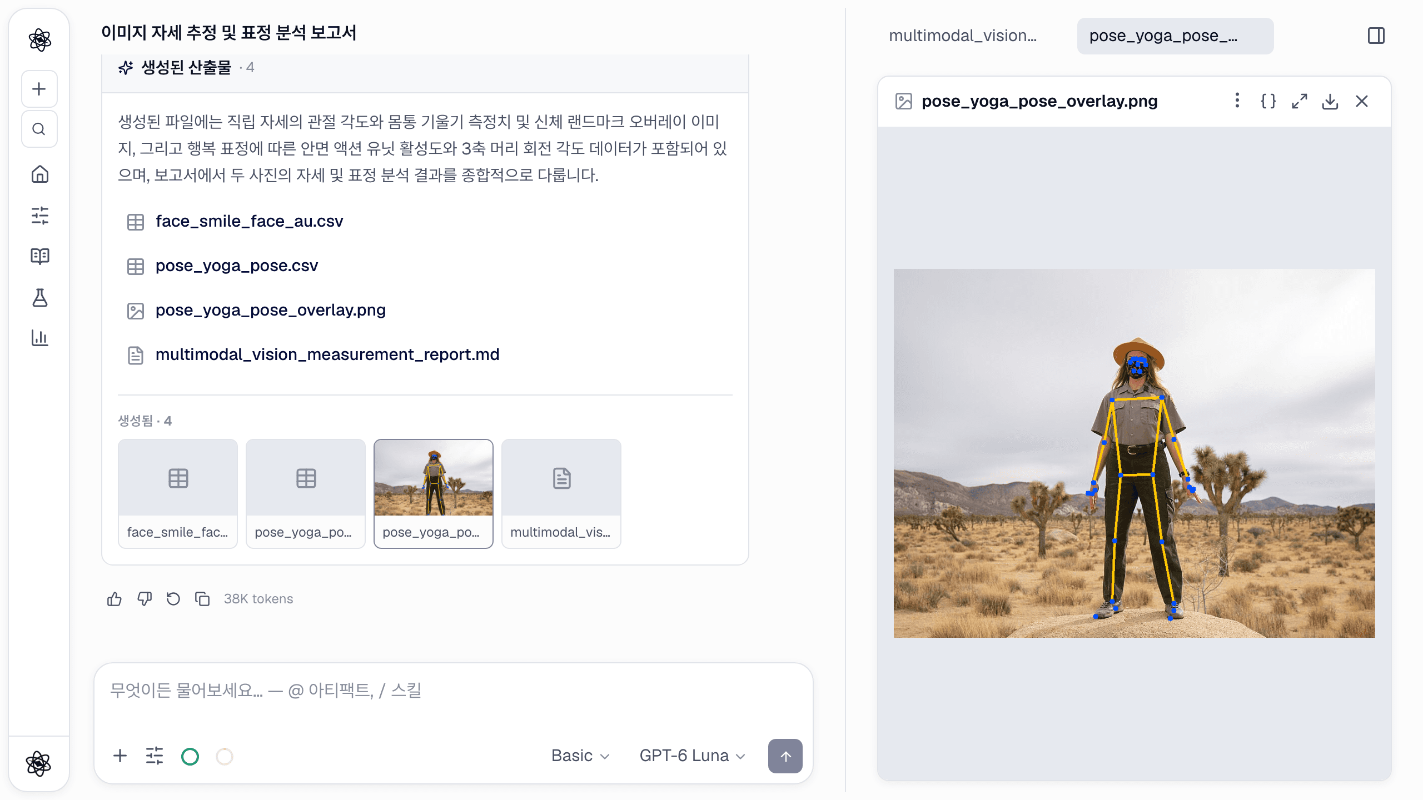Give a thumbs down to the response
Screen dimensions: 1423x800
coord(145,599)
